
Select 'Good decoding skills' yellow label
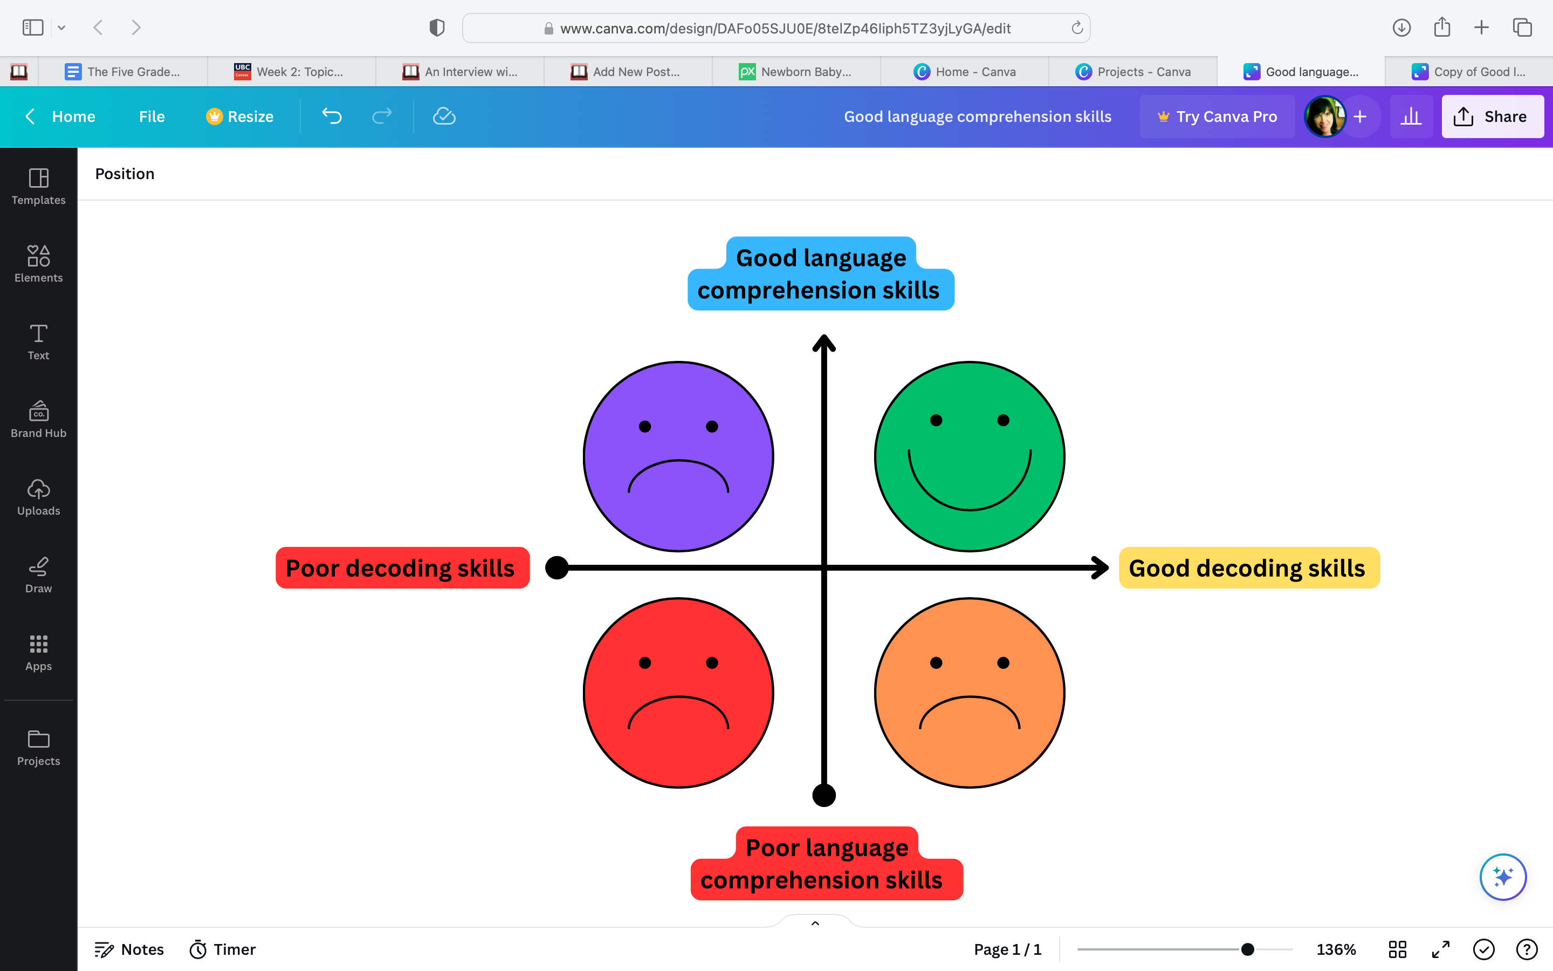point(1249,567)
